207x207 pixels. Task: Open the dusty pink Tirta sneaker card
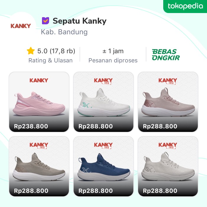tap(168, 102)
